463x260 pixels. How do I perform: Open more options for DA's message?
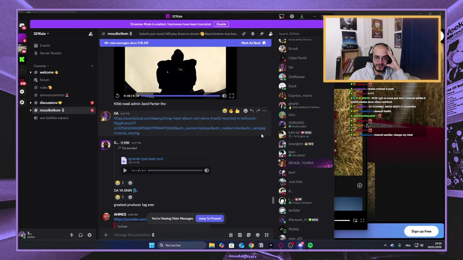(264, 111)
